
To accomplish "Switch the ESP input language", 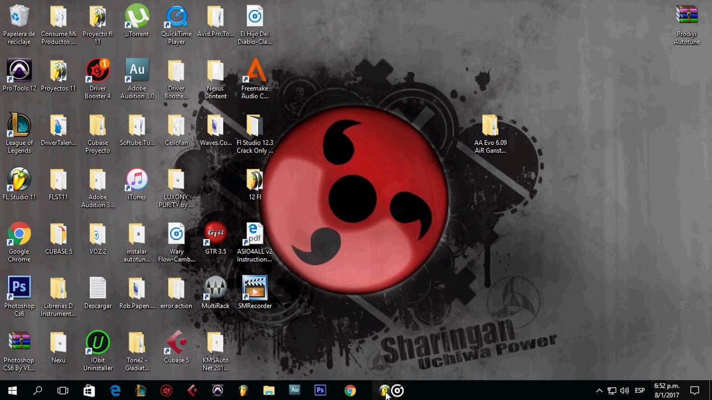I will 640,391.
